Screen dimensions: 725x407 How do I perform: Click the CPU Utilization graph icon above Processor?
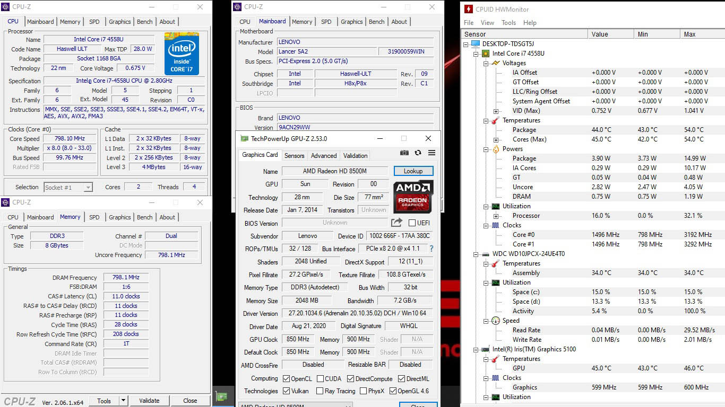click(496, 206)
